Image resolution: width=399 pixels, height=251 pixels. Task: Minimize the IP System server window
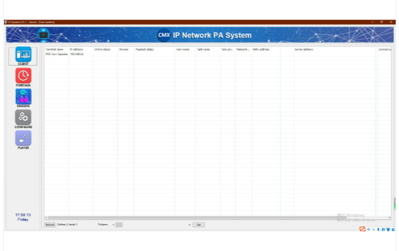(372, 22)
